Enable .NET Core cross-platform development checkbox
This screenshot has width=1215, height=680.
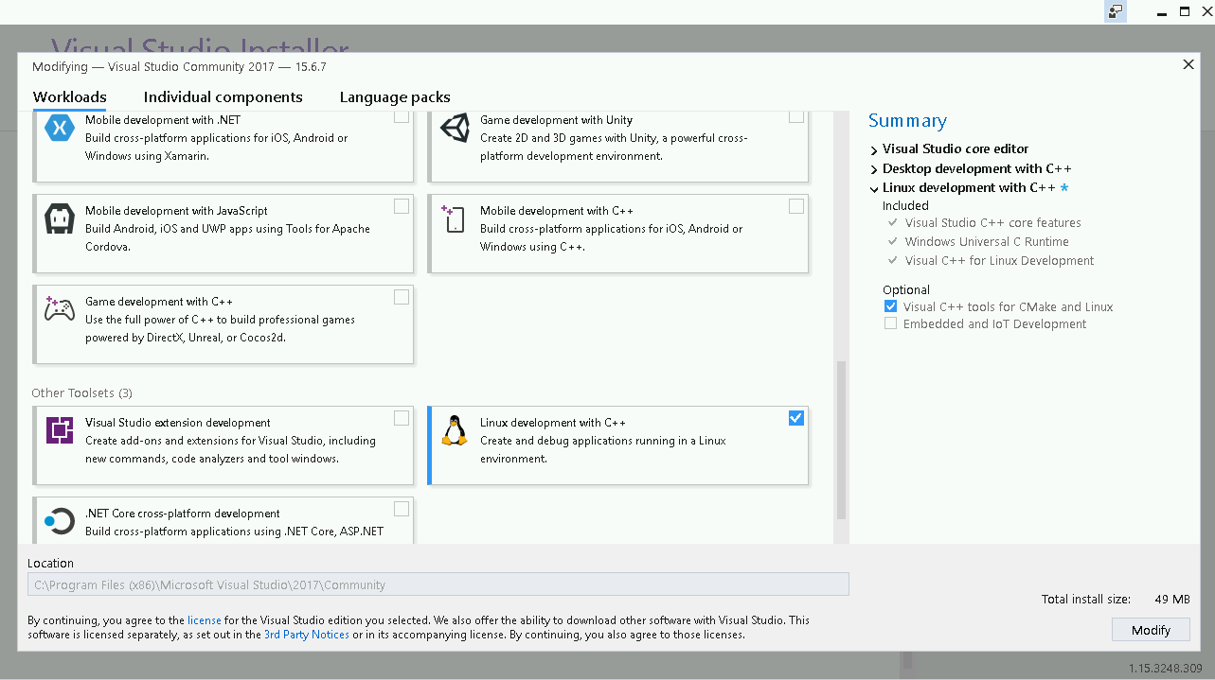tap(402, 509)
